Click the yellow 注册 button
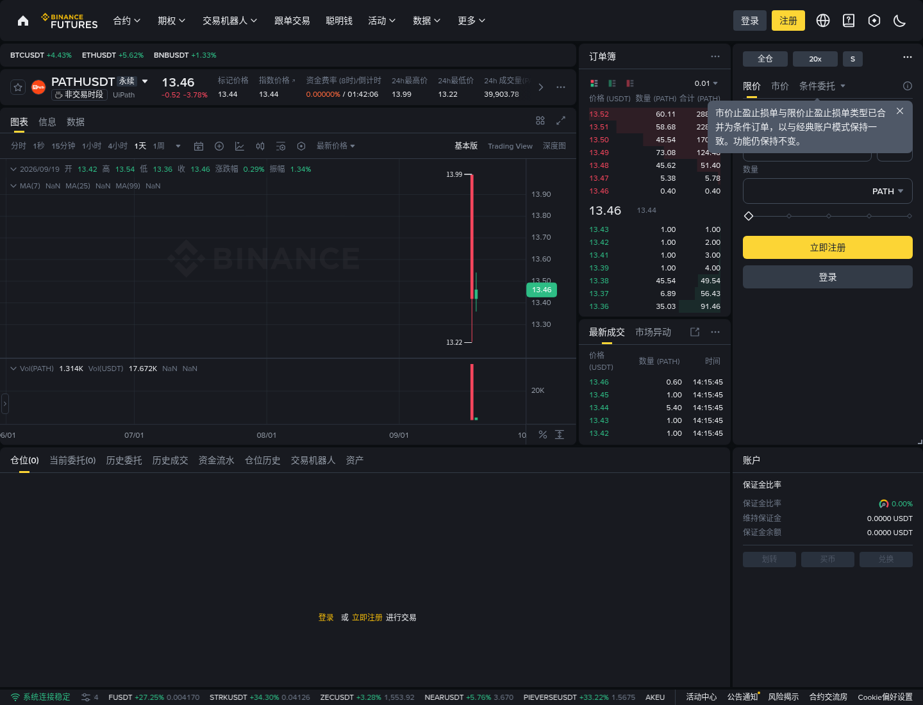The image size is (923, 705). point(788,21)
